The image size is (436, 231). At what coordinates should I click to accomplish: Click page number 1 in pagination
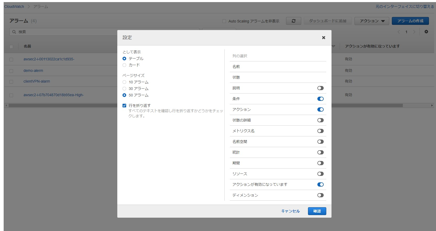406,32
